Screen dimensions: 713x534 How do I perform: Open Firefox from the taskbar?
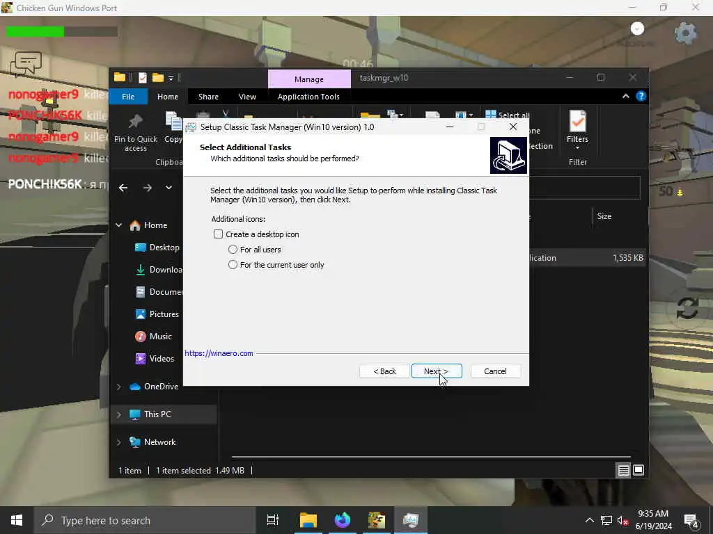[x=343, y=520]
